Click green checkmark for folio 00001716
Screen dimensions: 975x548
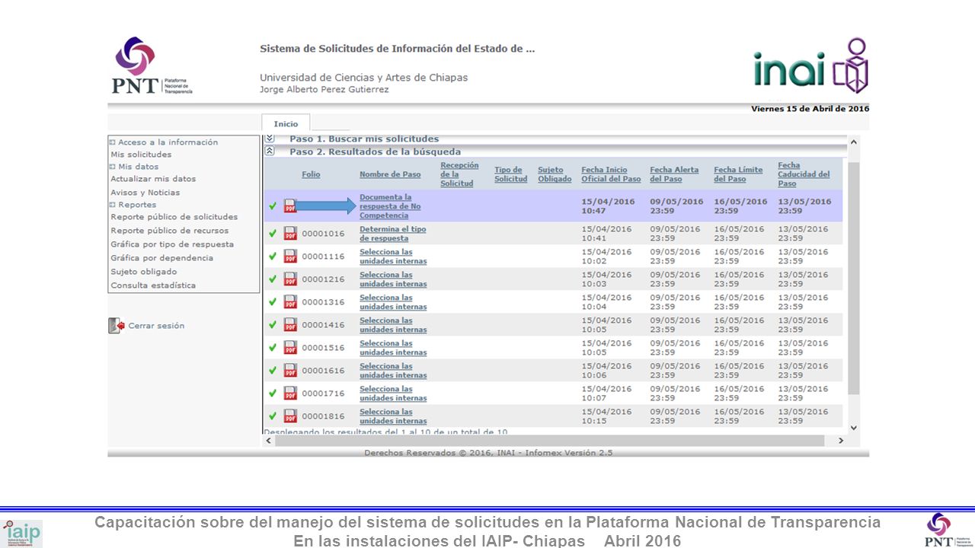click(273, 393)
